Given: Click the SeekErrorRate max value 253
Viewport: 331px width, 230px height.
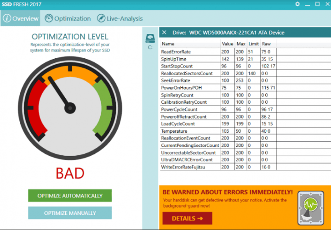Looking at the screenshot, I should (240, 80).
